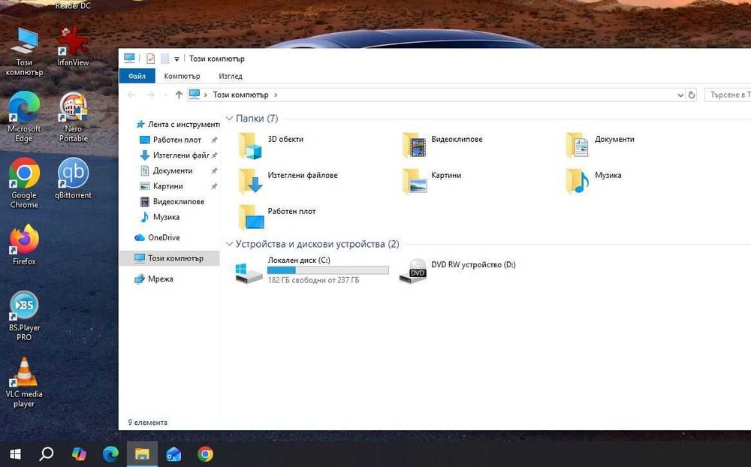The width and height of the screenshot is (751, 467).
Task: Open the Работен плот folder in Папки
Action: (277, 217)
